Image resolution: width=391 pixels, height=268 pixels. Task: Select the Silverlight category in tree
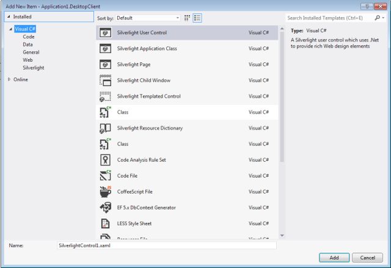click(34, 68)
